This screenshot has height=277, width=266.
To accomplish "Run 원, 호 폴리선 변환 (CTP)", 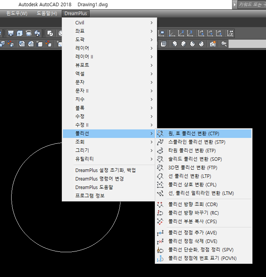I will [x=204, y=133].
